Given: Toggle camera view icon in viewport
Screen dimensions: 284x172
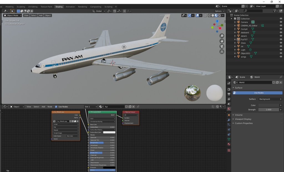Looking at the screenshot, I should 222,46.
